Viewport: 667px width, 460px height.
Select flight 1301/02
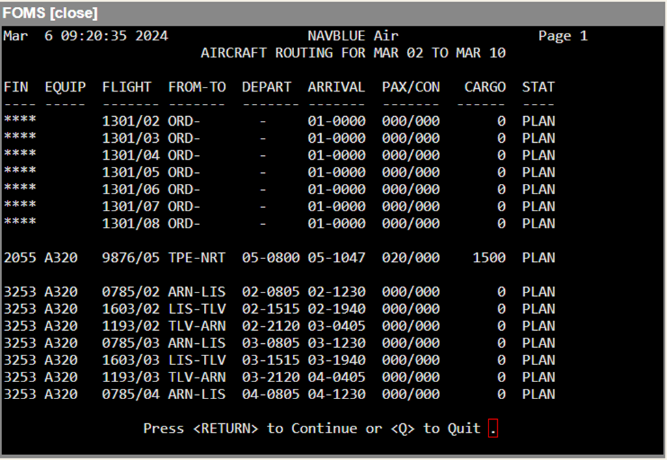coord(131,121)
